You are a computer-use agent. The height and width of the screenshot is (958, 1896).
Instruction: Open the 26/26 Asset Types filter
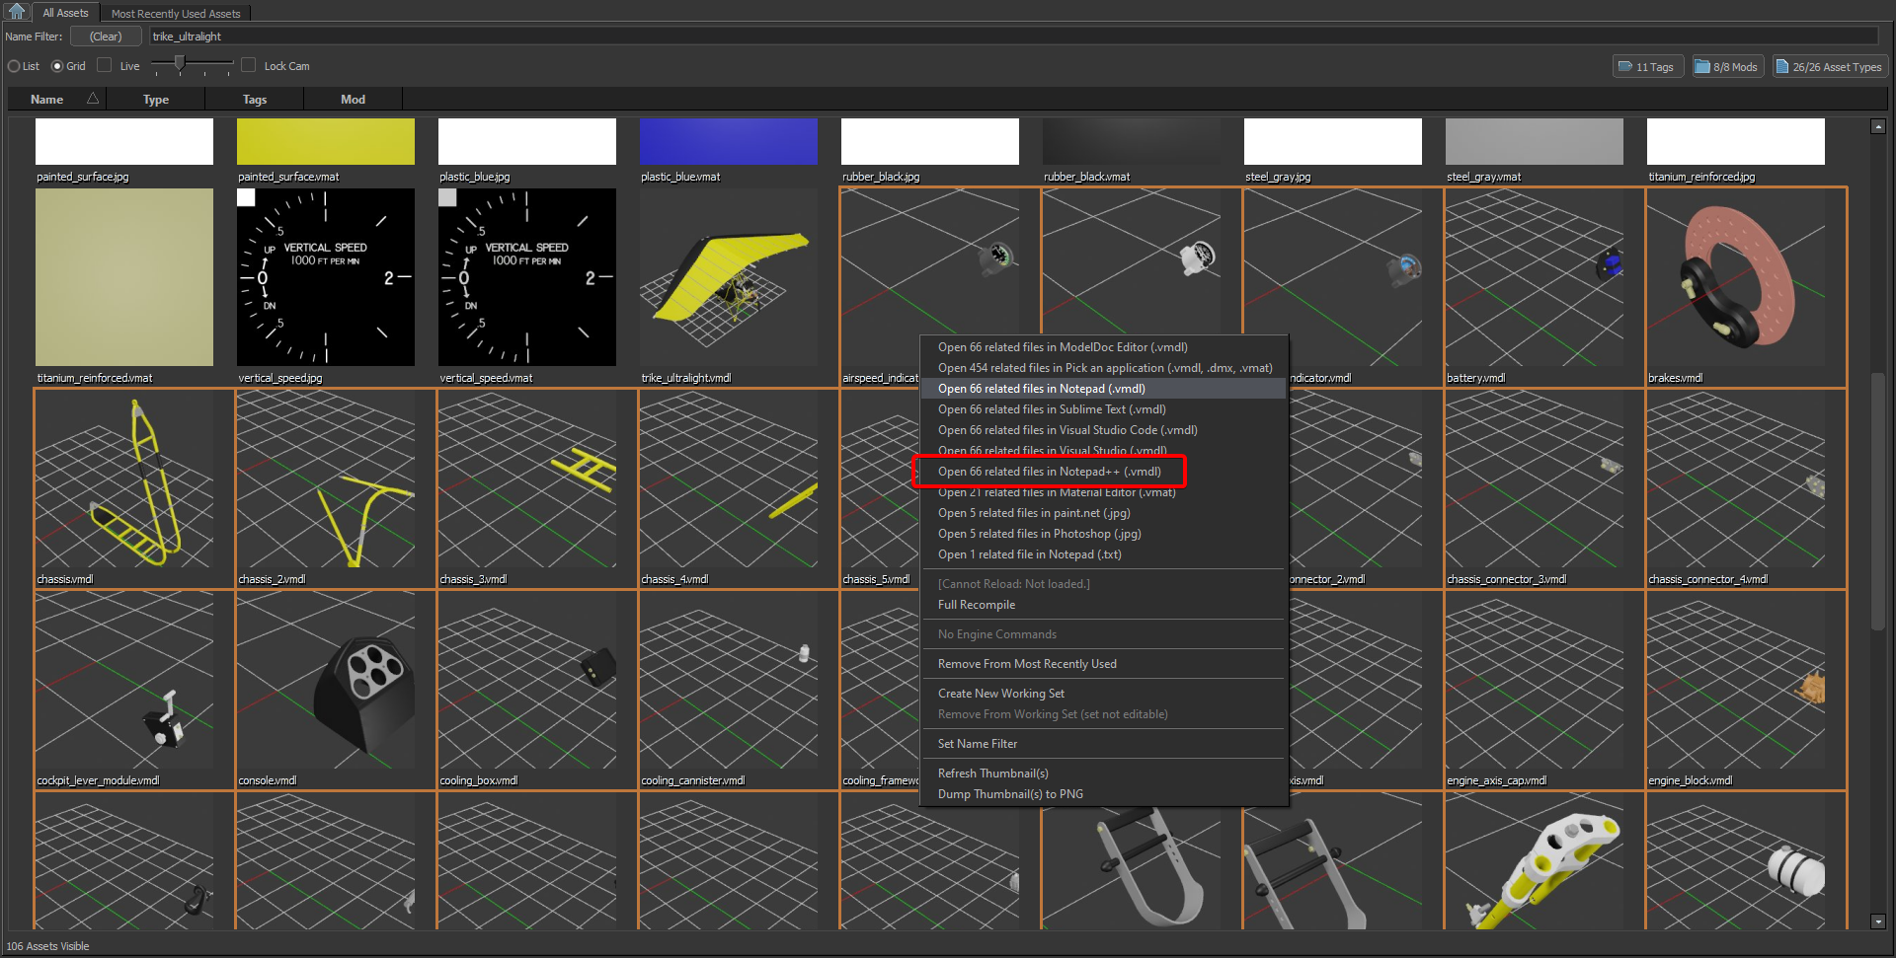(x=1828, y=65)
